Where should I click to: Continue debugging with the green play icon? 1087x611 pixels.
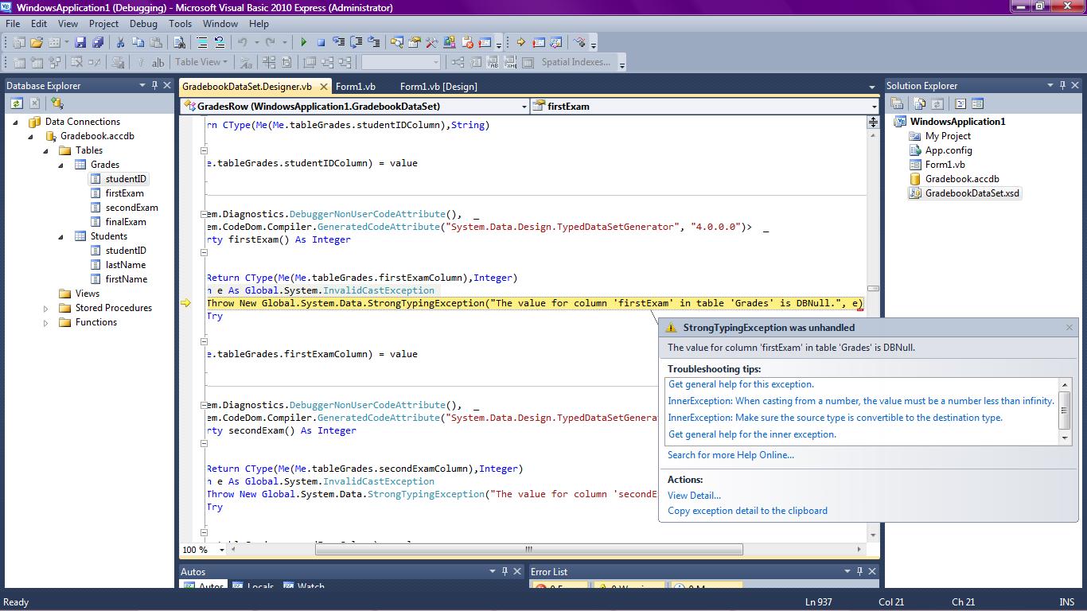pos(304,42)
